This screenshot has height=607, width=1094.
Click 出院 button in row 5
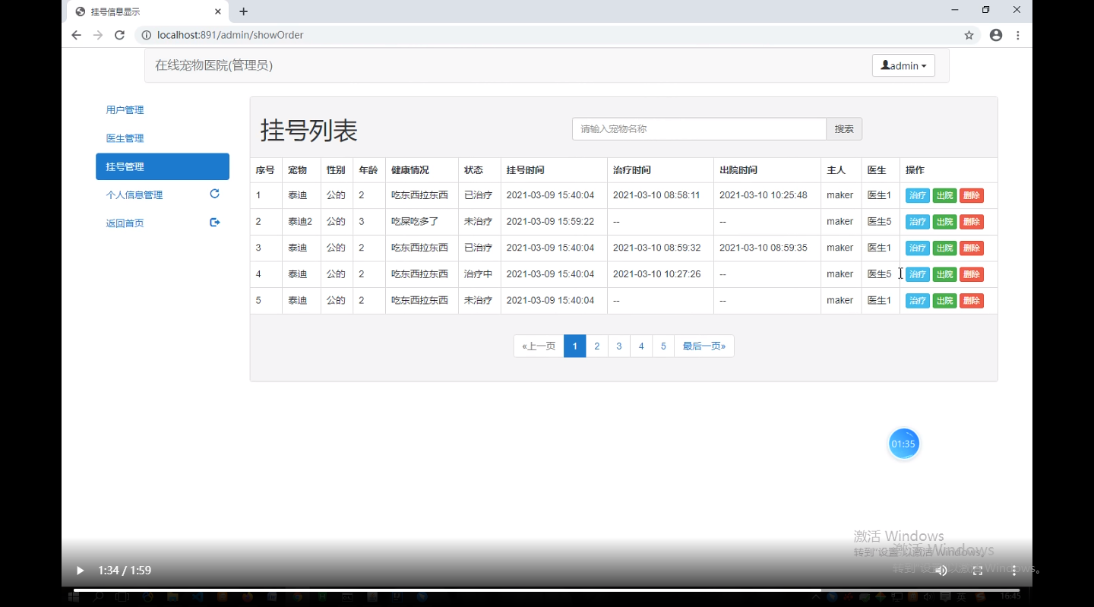pos(944,300)
